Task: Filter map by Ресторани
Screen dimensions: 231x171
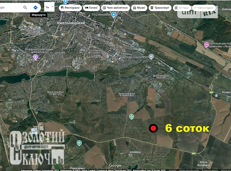Action: [x=70, y=7]
